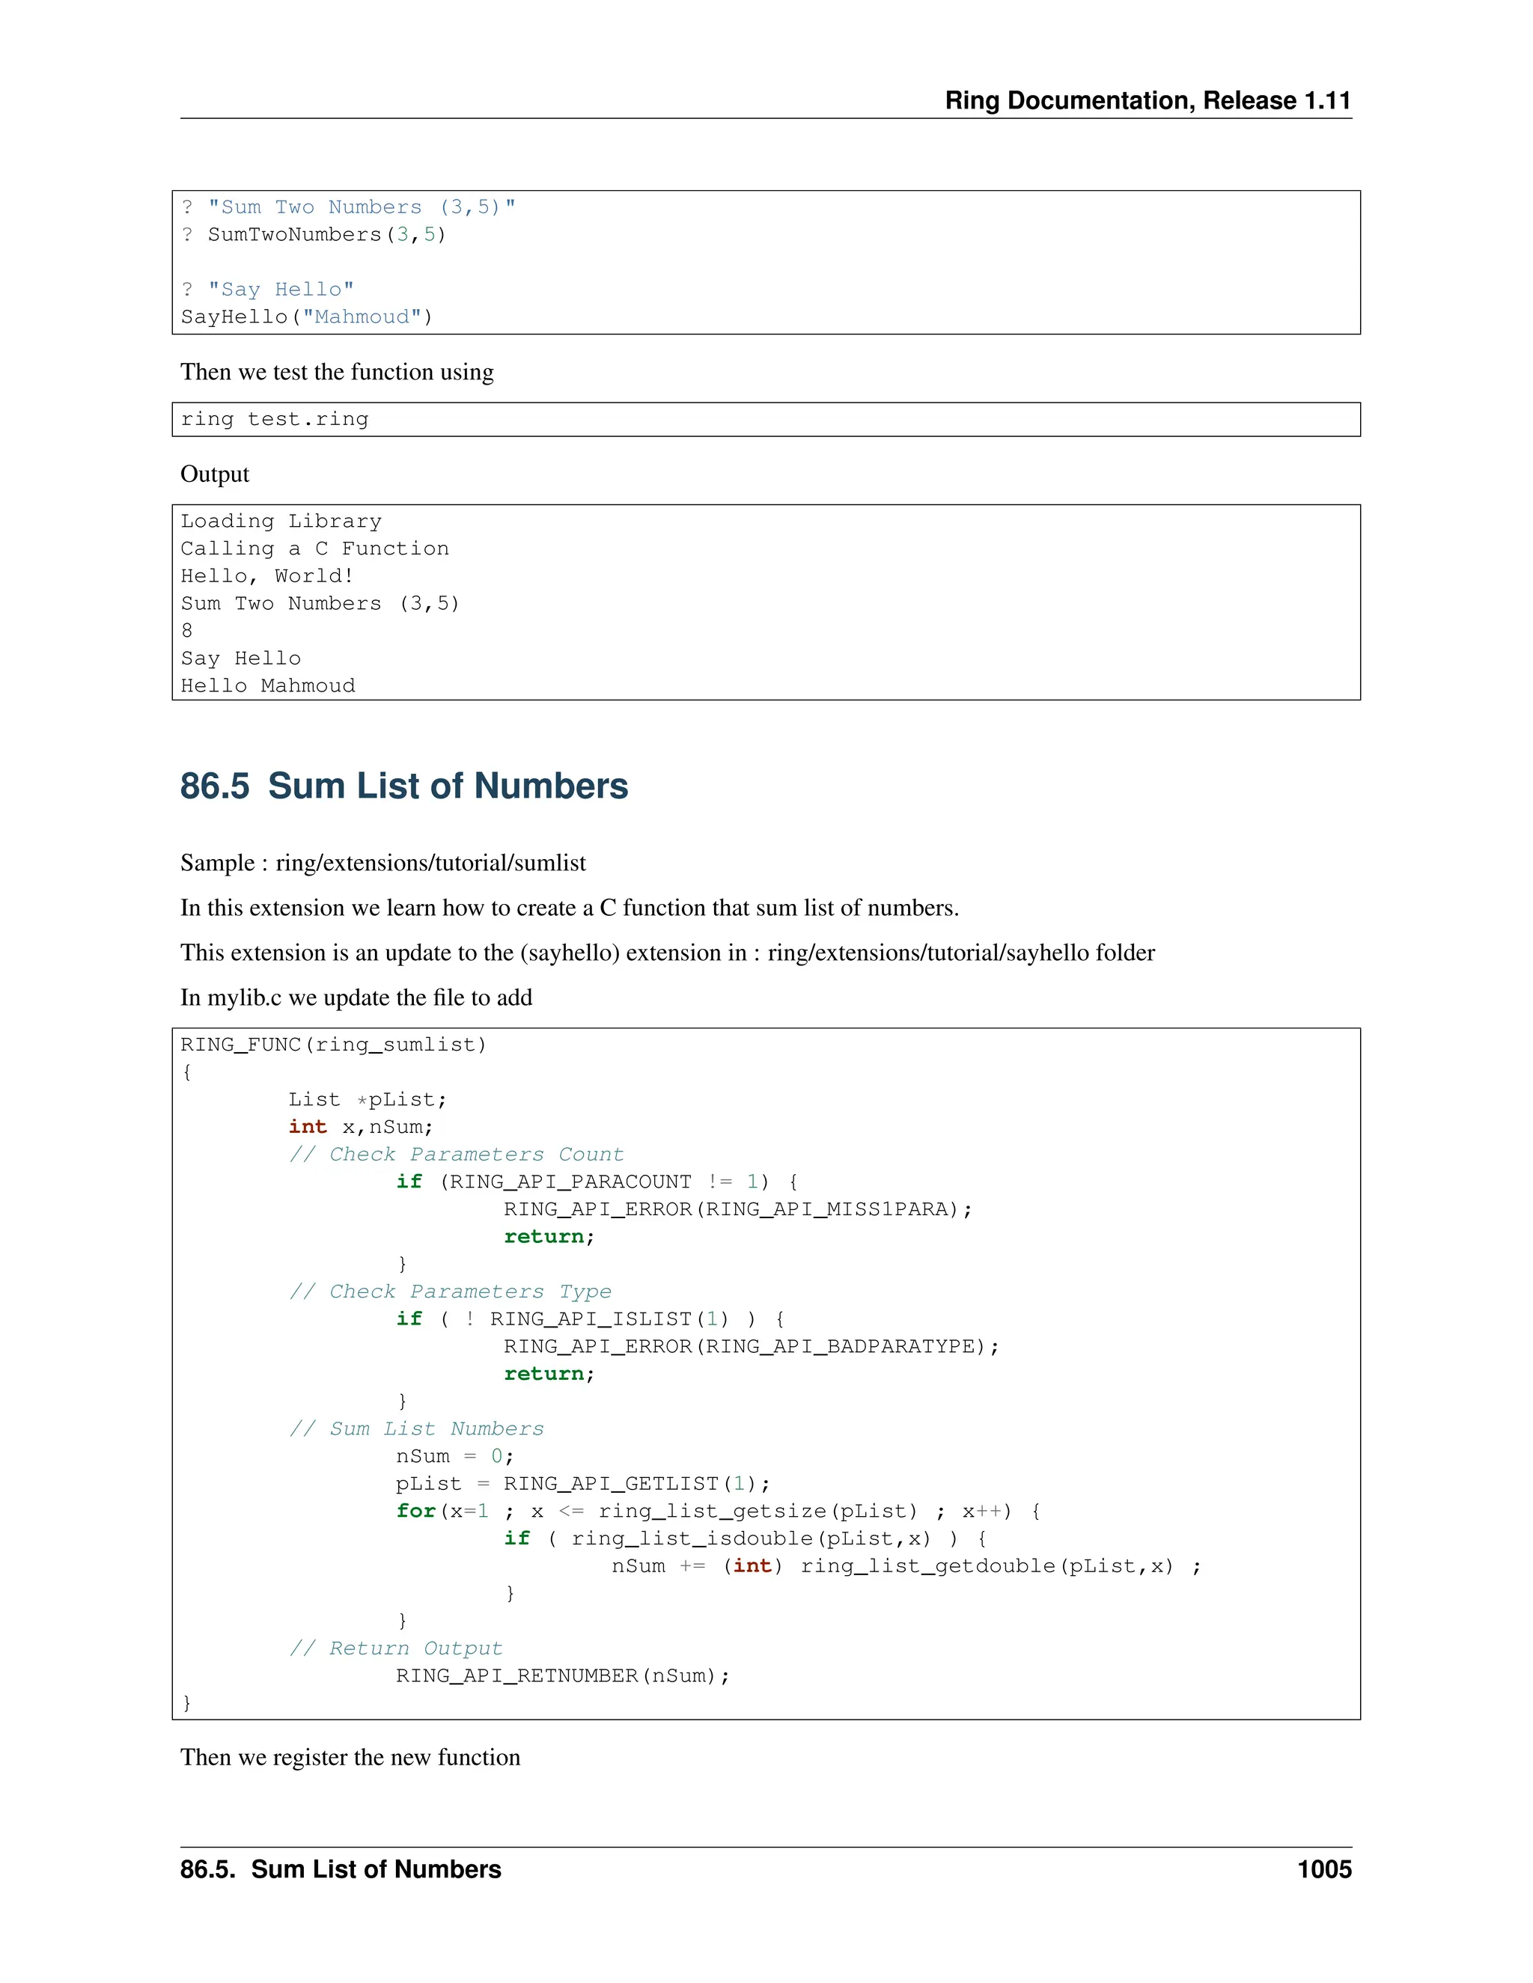Click the pList = RING_API_GETLIST(1) line
Image resolution: width=1533 pixels, height=1983 pixels.
tap(582, 1484)
